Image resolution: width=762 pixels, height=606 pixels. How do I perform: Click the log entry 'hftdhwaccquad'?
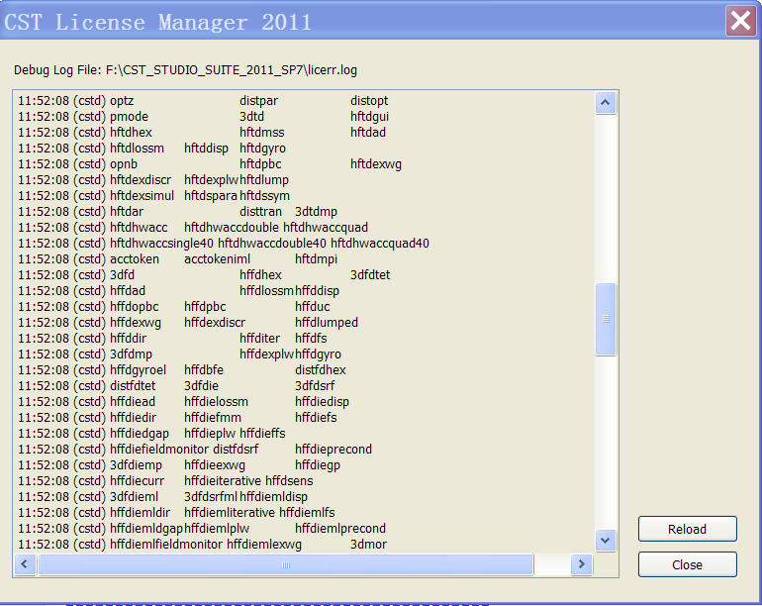[326, 228]
